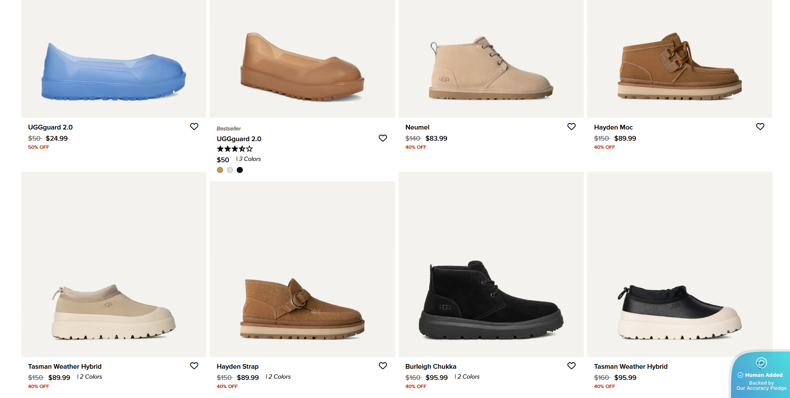Viewport: 790px width, 398px height.
Task: Click the heart icon next to Hayden Moc
Action: tap(760, 126)
